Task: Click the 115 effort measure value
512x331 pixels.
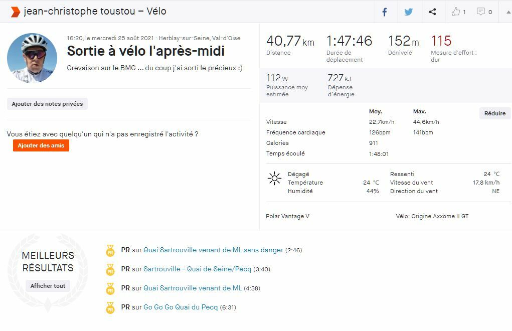Action: coord(441,41)
